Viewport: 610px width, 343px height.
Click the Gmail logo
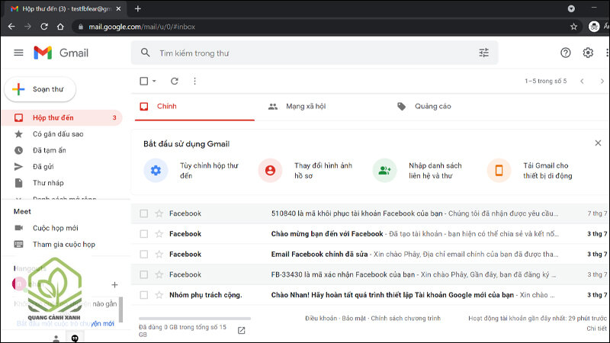point(61,53)
